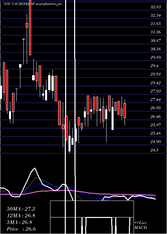This screenshot has width=167, height=234.
Task: Click the 50MA : 27.2 readout
Action: point(21,209)
